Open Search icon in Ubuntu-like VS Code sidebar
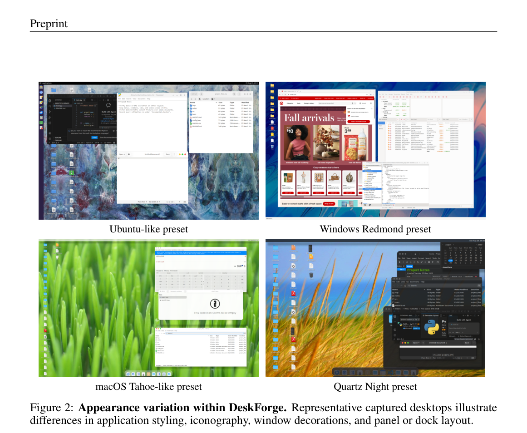Viewport: 527px width, 433px height. click(x=50, y=106)
